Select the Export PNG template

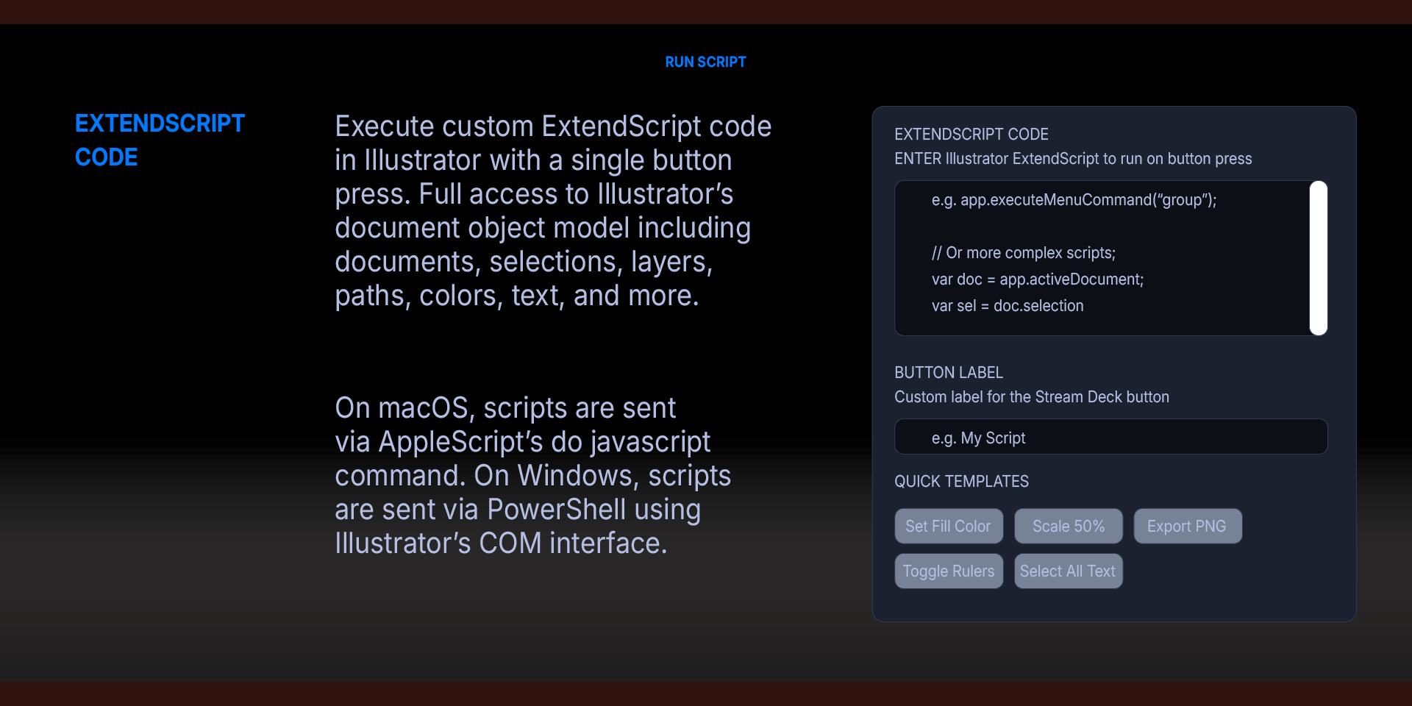(x=1188, y=526)
